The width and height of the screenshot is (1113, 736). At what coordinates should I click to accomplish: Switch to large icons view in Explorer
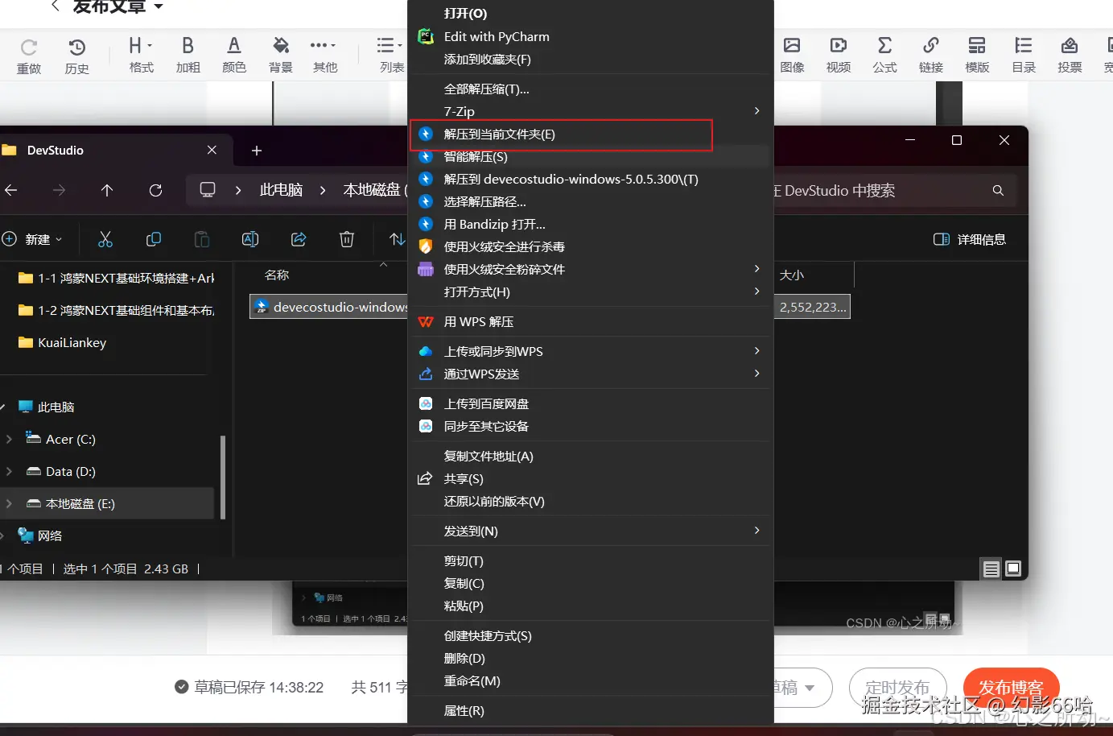point(1013,569)
